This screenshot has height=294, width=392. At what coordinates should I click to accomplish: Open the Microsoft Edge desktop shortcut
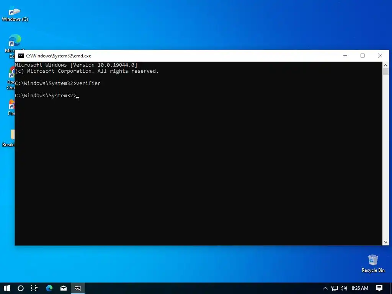tap(15, 41)
